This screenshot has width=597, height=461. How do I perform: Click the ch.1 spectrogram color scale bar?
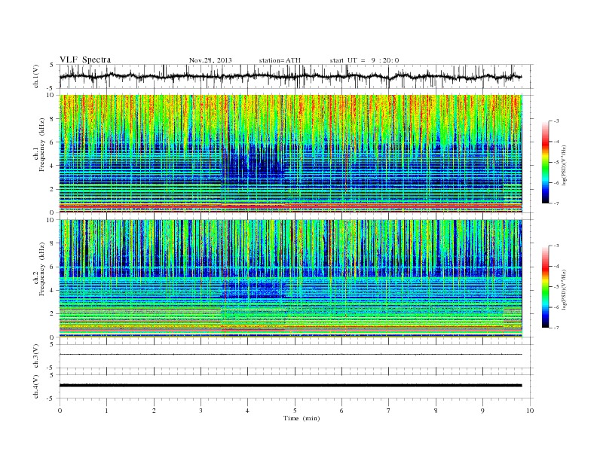(x=545, y=162)
